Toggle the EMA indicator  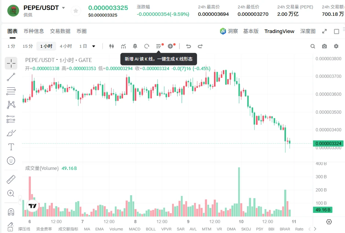pyautogui.click(x=99, y=229)
